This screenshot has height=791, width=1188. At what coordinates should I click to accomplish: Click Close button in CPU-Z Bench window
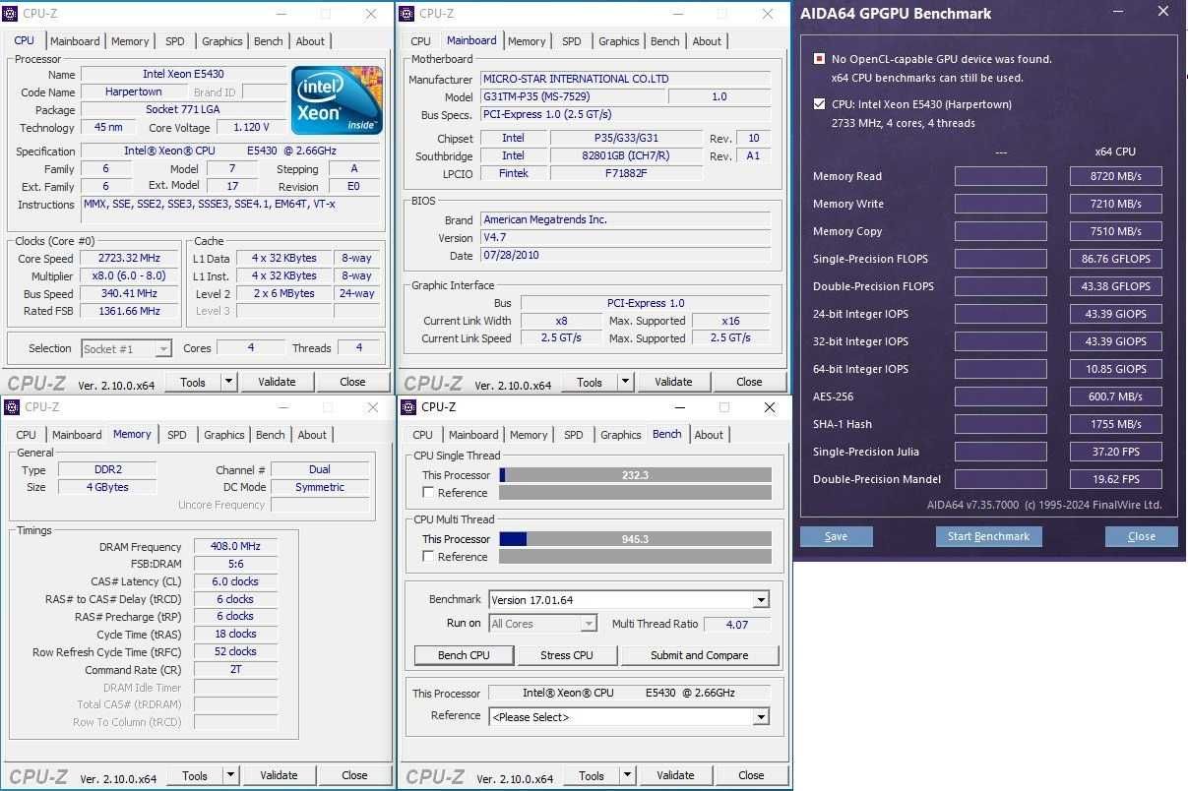751,775
